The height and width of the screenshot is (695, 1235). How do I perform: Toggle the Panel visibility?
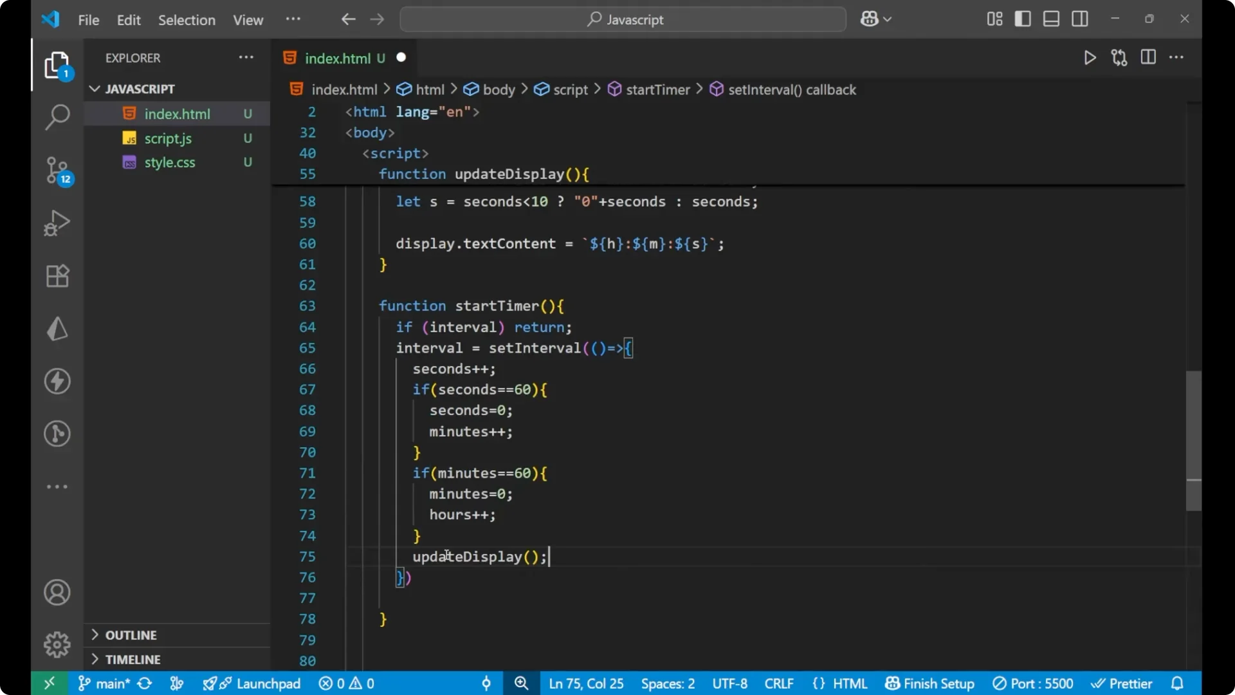click(1051, 19)
